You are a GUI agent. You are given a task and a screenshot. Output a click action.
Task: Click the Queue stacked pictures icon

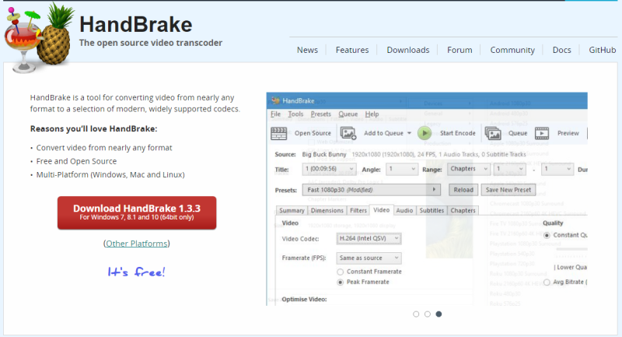tap(493, 133)
